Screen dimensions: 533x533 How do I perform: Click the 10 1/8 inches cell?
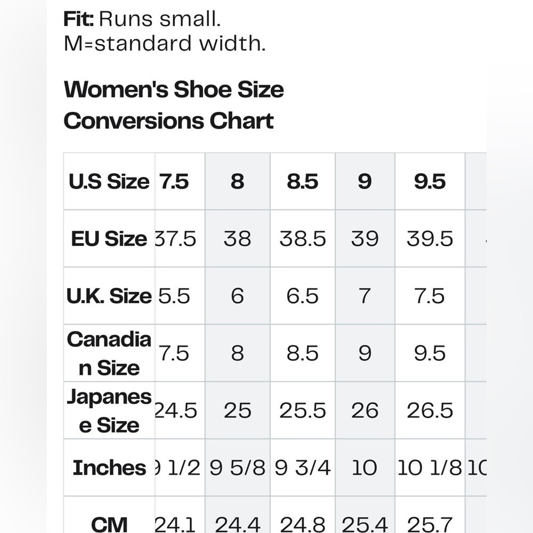[430, 468]
